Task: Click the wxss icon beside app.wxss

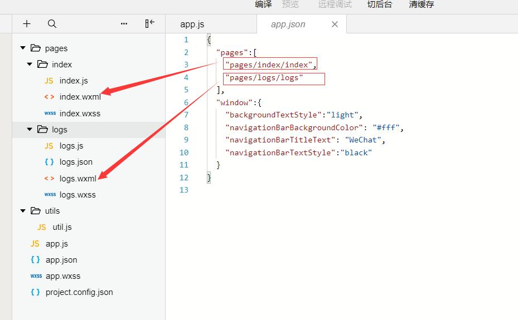Action: [36, 276]
